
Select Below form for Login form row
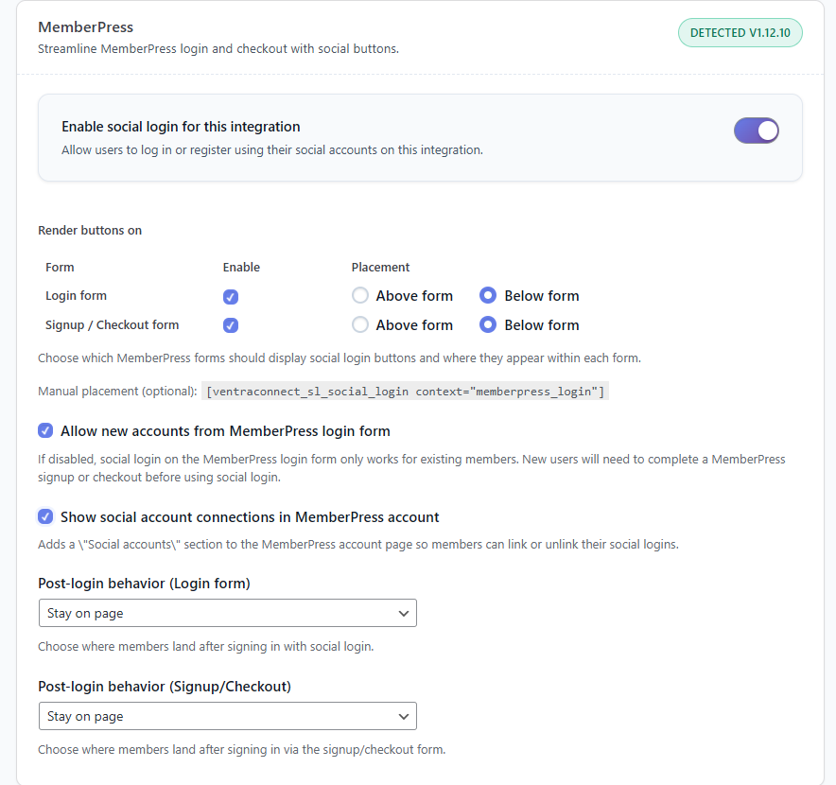point(488,296)
